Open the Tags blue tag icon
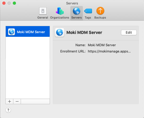Viewport: 144px width, 118px height. (x=88, y=11)
